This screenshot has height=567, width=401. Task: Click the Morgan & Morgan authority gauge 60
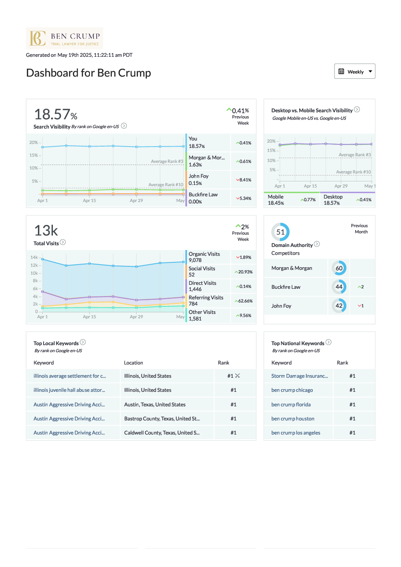(339, 268)
